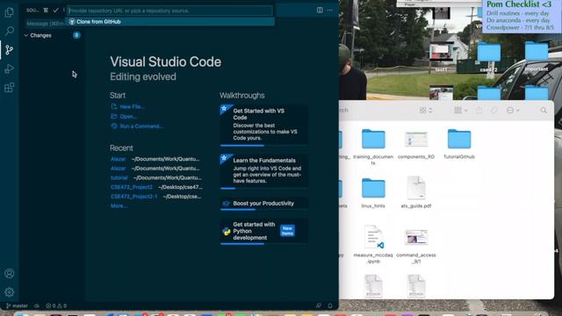Viewport: 562px width, 316px height.
Task: Open the Extensions view
Action: pyautogui.click(x=10, y=88)
